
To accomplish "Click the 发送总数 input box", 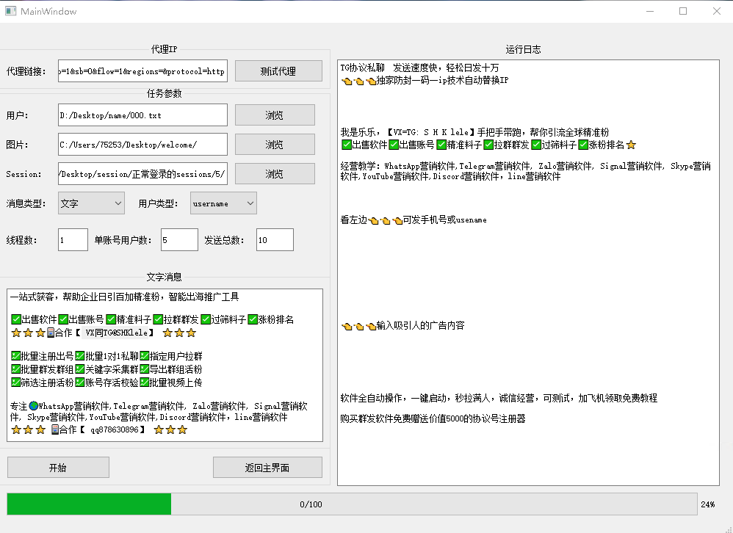I will [275, 239].
